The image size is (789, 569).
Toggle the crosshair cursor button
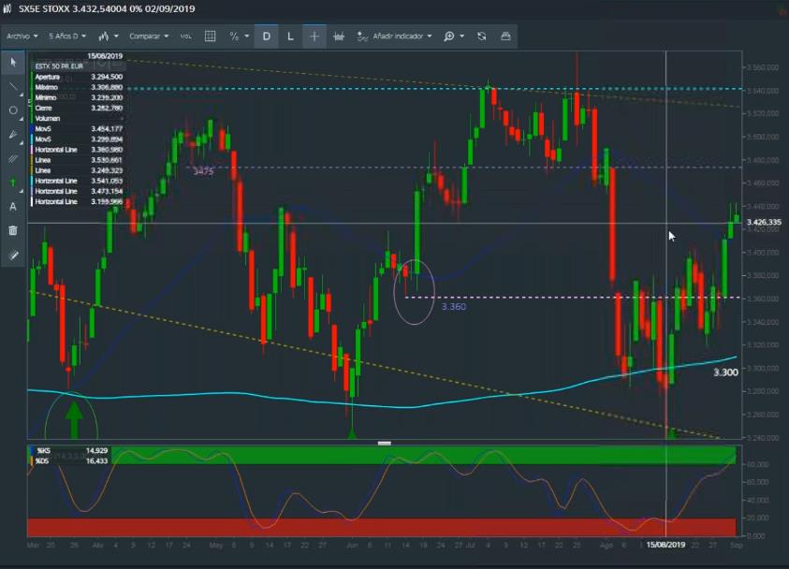pos(314,36)
